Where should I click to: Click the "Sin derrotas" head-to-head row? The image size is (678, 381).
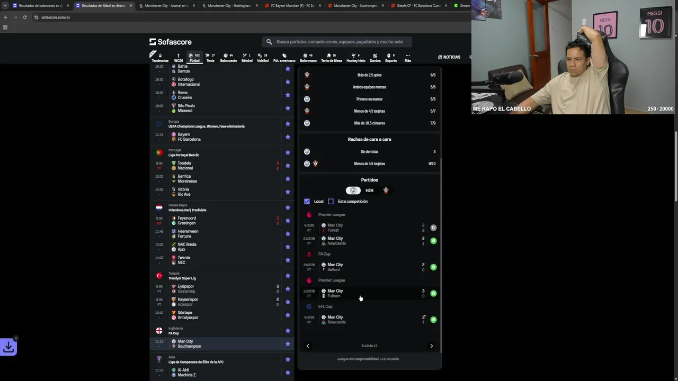click(x=369, y=152)
